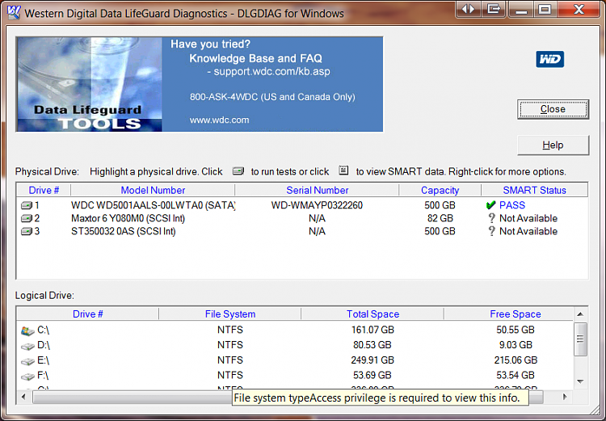Viewport: 606px width, 421px height.
Task: Click the green PASS checkmark icon
Action: (490, 205)
